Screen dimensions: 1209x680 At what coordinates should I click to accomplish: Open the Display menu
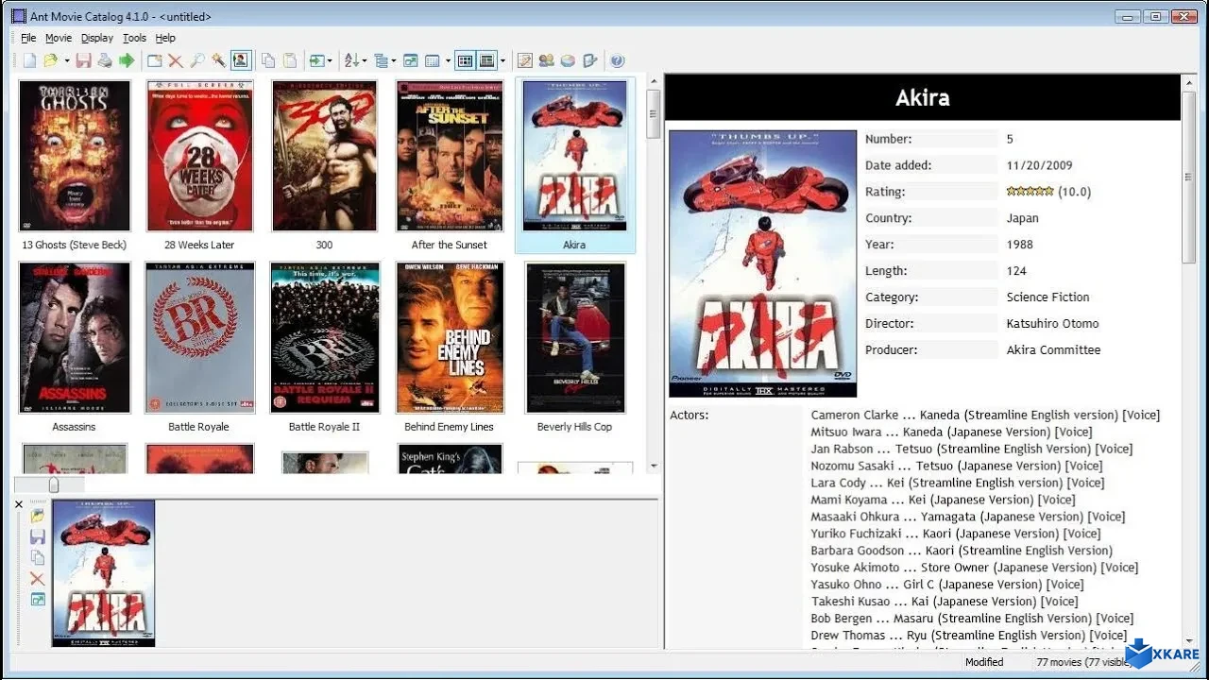click(x=97, y=38)
